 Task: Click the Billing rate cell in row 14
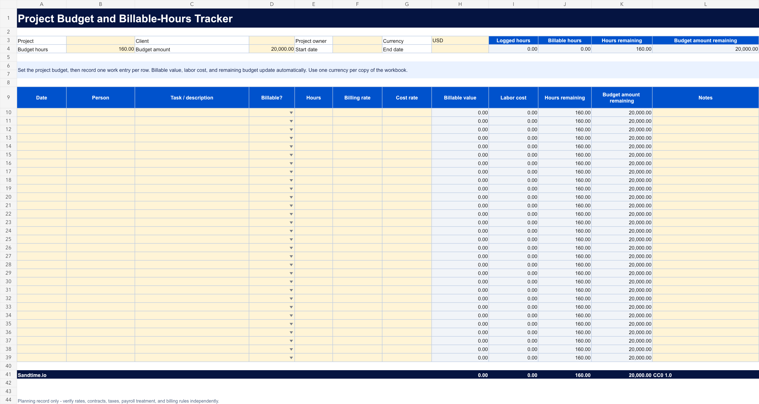tap(357, 146)
